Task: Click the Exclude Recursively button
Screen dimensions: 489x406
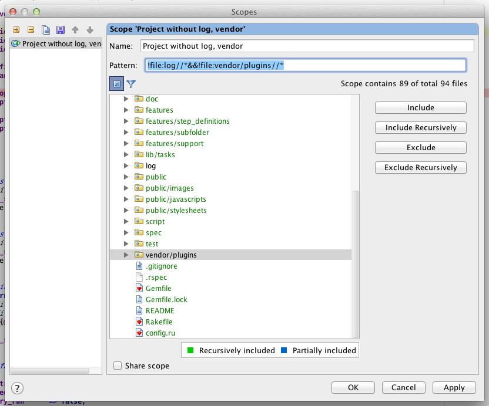Action: (x=421, y=168)
